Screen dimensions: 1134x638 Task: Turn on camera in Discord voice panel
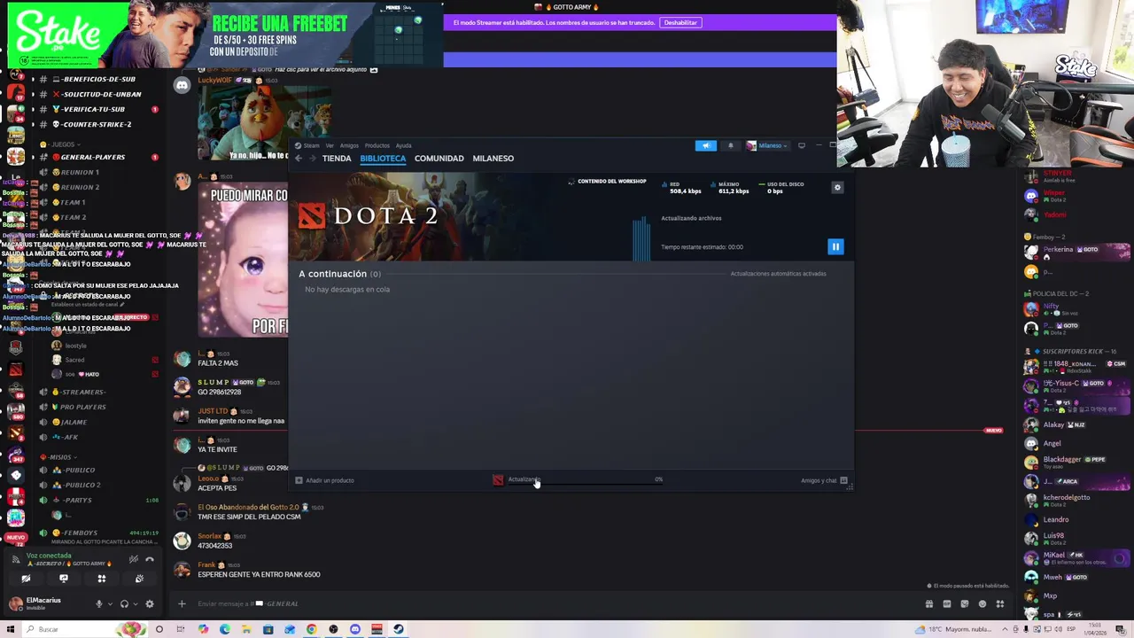[26, 579]
